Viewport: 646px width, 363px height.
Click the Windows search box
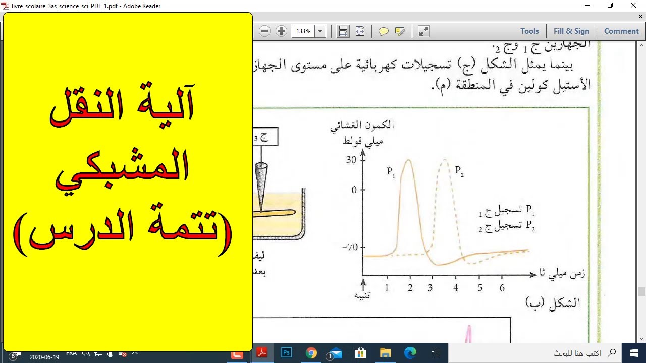(535, 353)
